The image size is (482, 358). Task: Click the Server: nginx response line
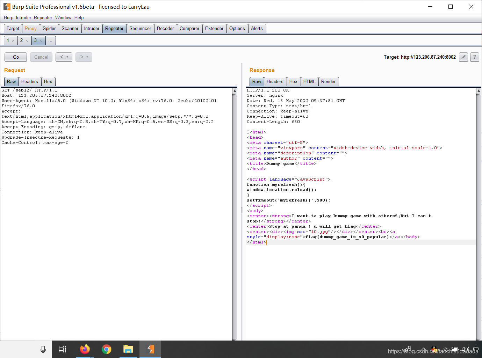coord(265,95)
